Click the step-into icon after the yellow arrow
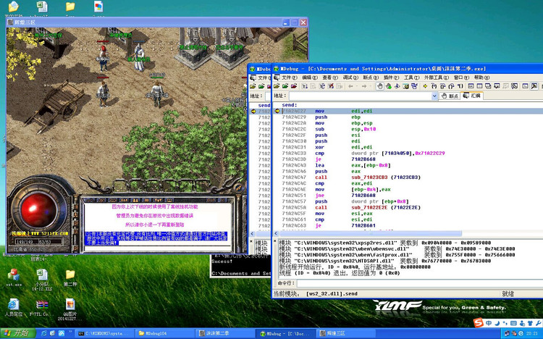 [434, 86]
